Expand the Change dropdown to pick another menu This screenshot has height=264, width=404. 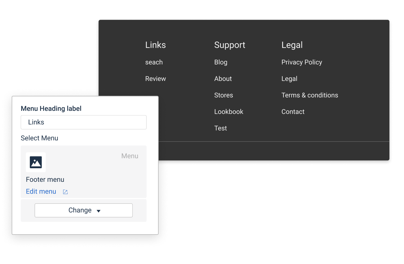pos(83,210)
